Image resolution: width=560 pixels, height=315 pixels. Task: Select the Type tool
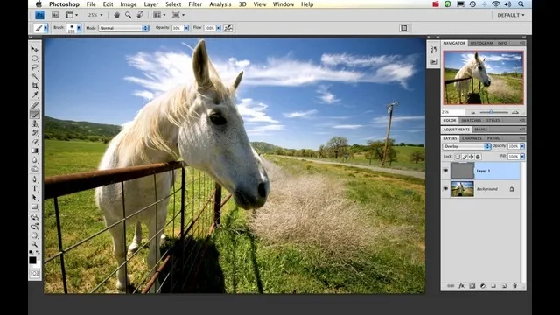[35, 189]
